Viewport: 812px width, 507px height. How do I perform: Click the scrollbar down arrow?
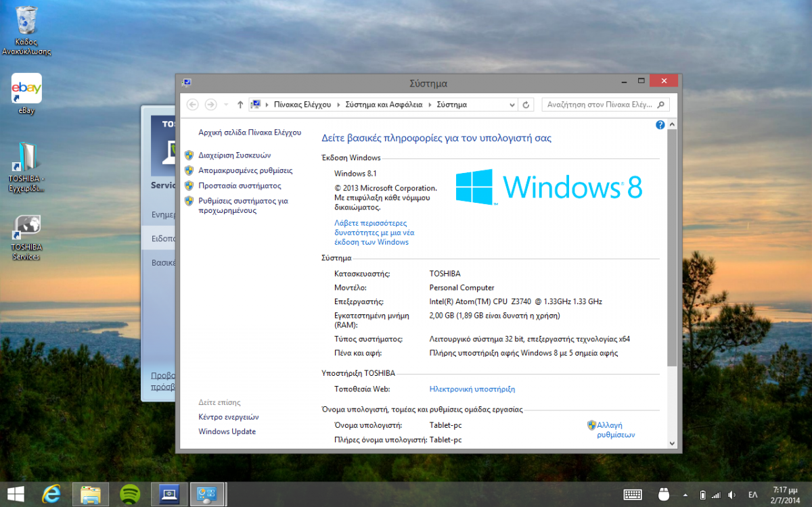pos(672,443)
